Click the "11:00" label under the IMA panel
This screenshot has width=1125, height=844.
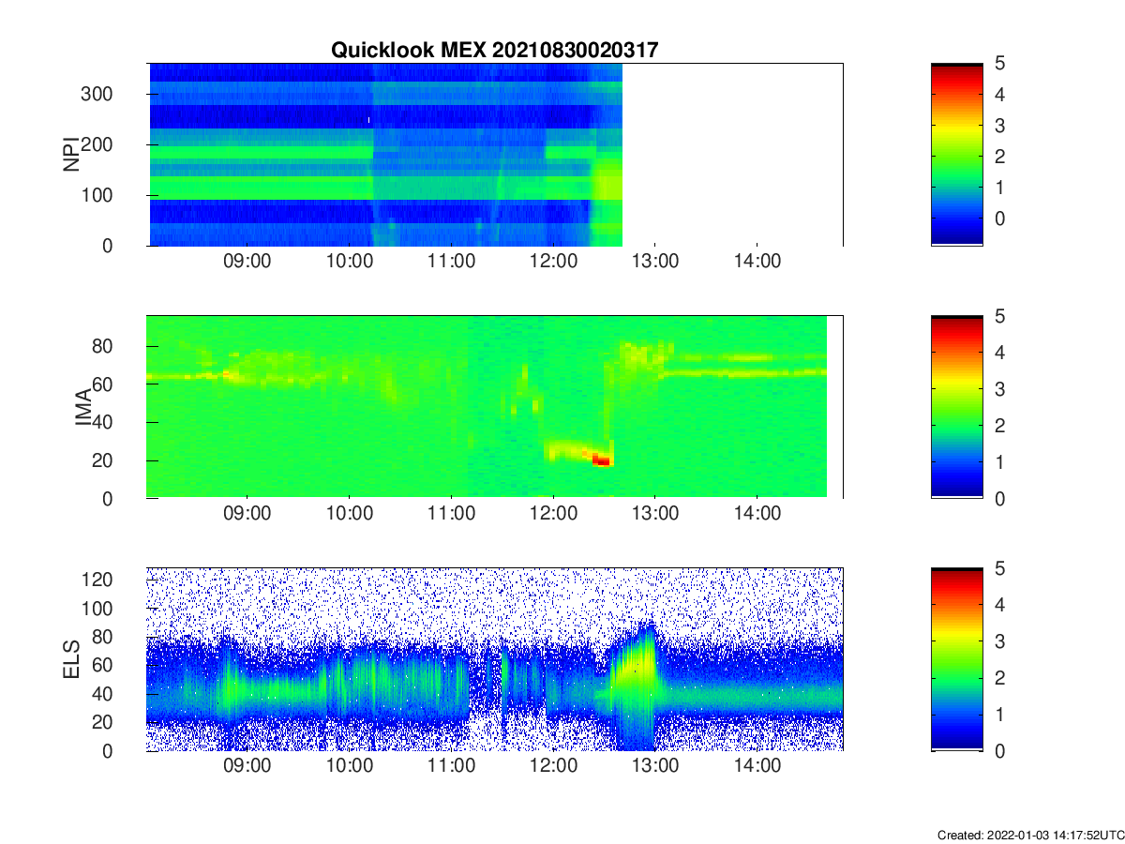click(451, 515)
